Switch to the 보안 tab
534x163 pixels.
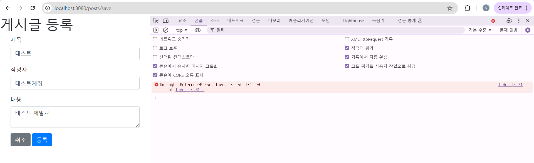point(326,21)
